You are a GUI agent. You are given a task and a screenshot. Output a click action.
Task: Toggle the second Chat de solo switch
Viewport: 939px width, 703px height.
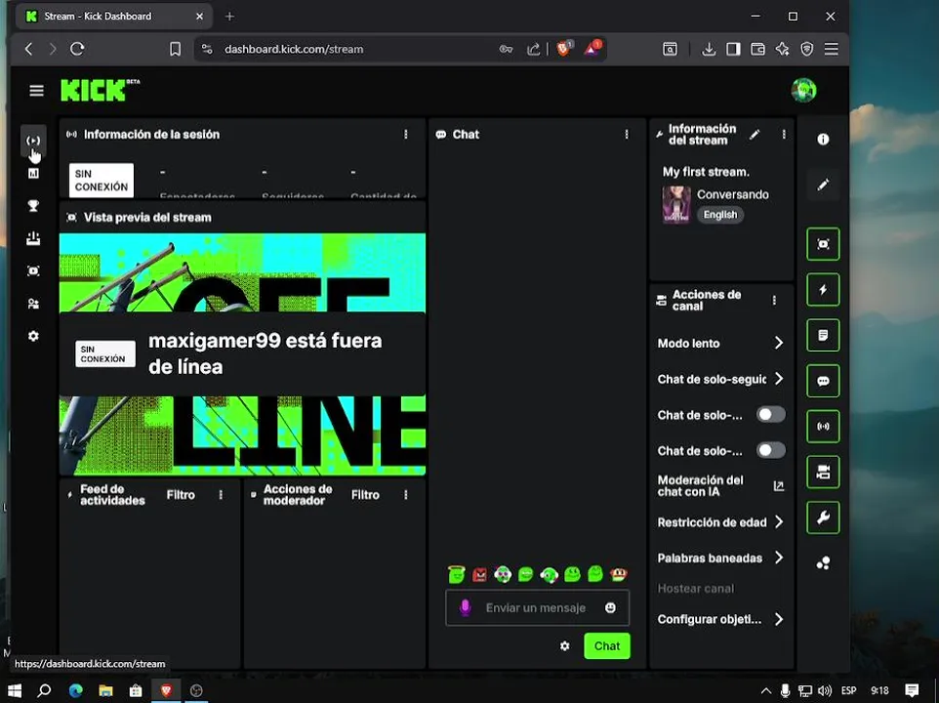pyautogui.click(x=771, y=450)
